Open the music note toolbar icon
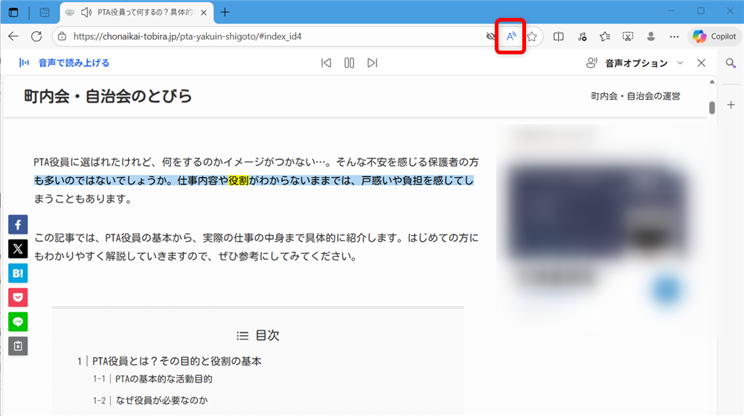 (583, 36)
